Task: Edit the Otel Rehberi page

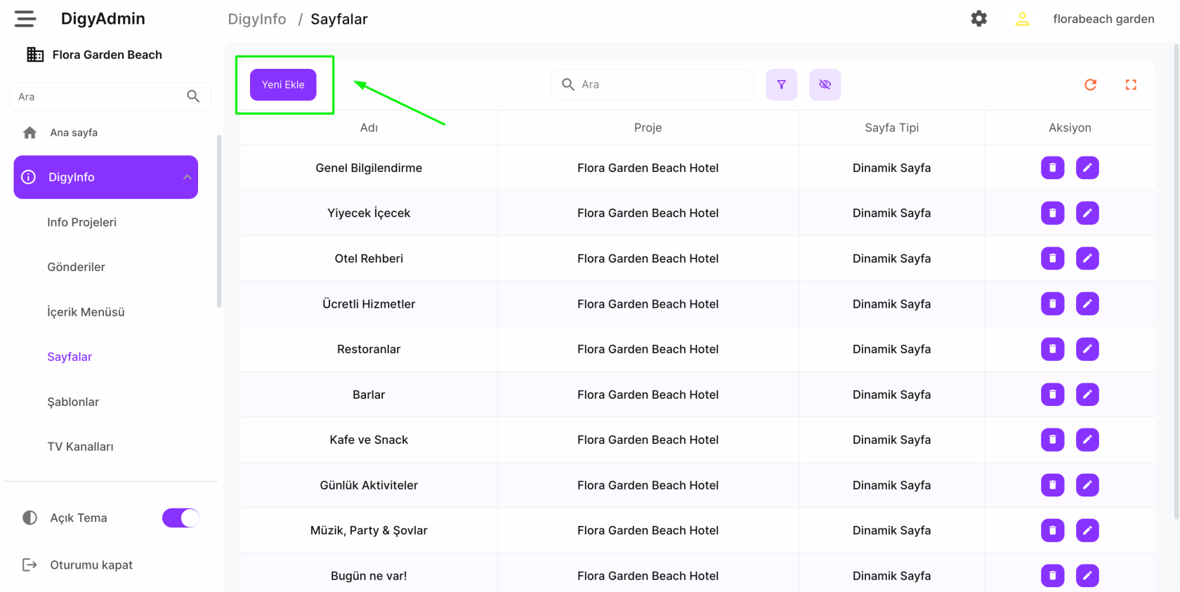Action: click(x=1087, y=258)
